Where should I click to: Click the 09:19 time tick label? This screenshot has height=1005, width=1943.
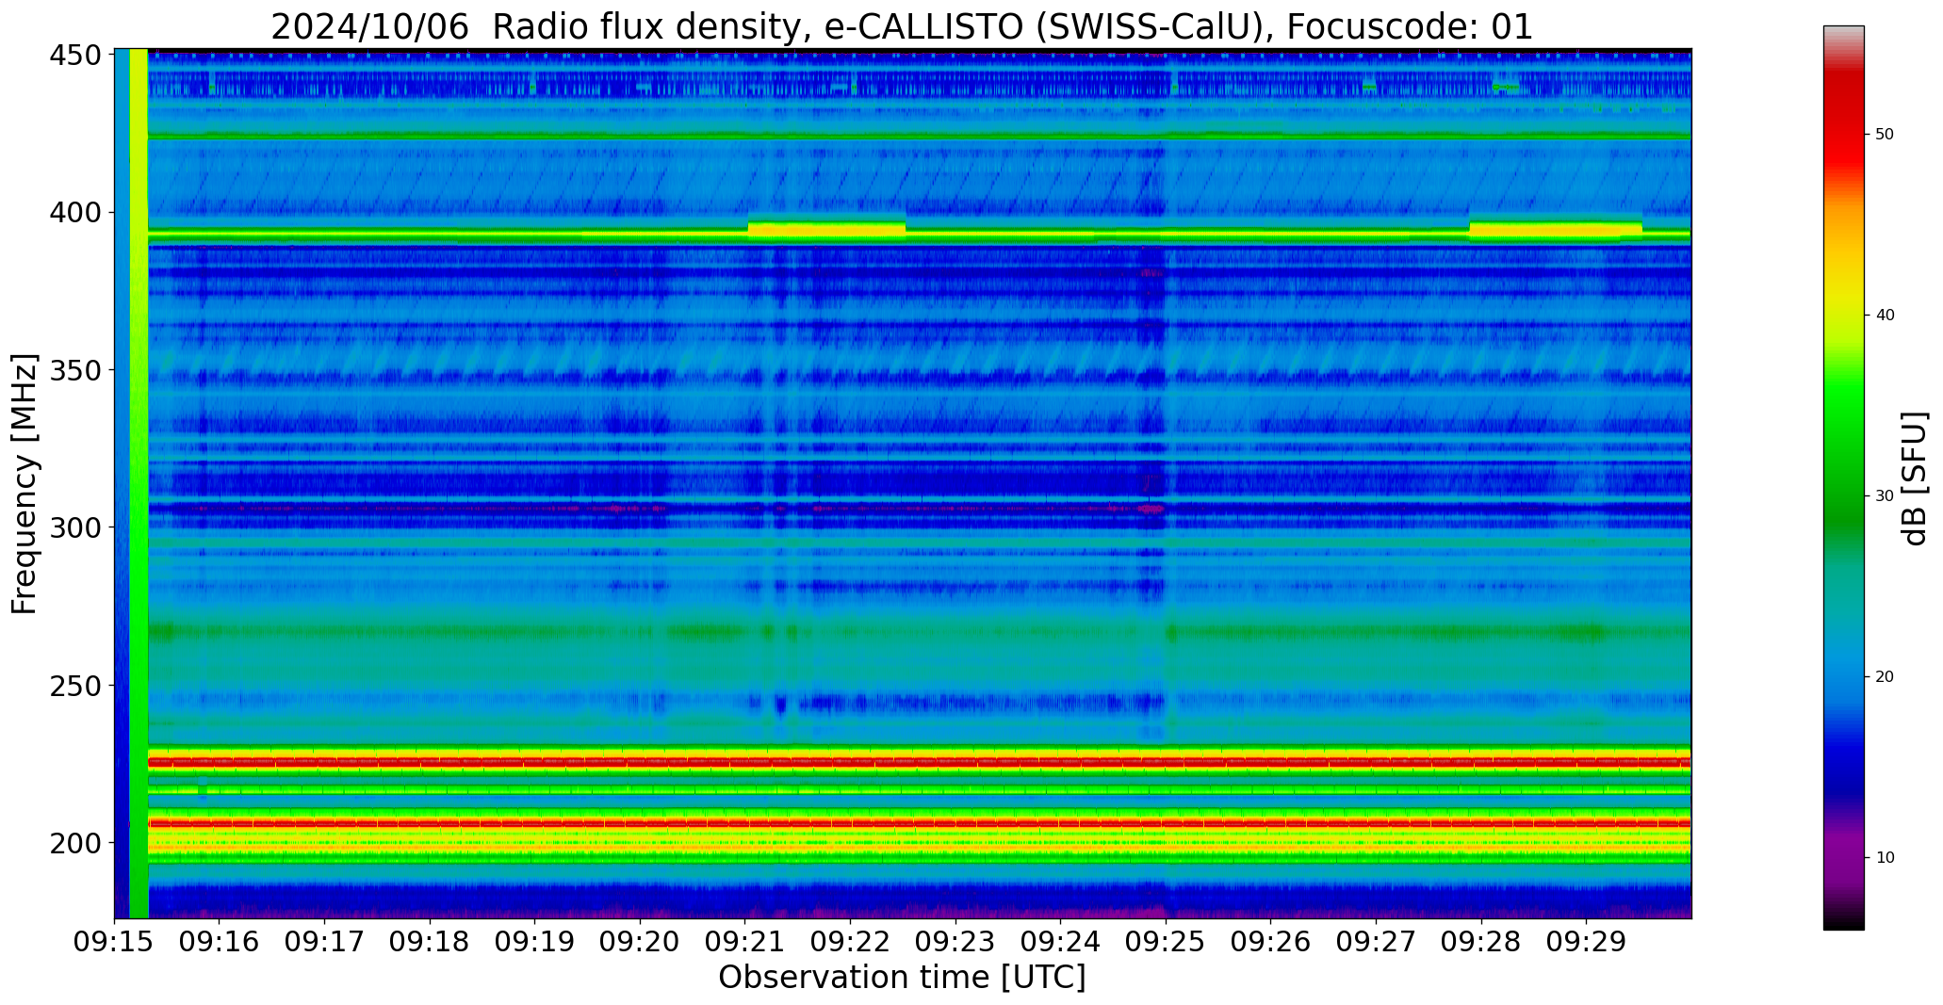pyautogui.click(x=534, y=942)
